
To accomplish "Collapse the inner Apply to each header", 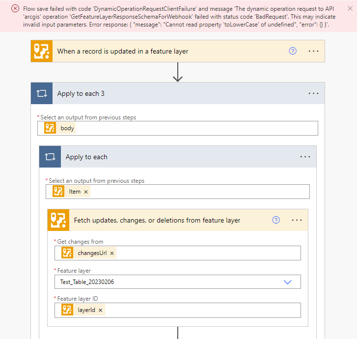I will click(178, 157).
